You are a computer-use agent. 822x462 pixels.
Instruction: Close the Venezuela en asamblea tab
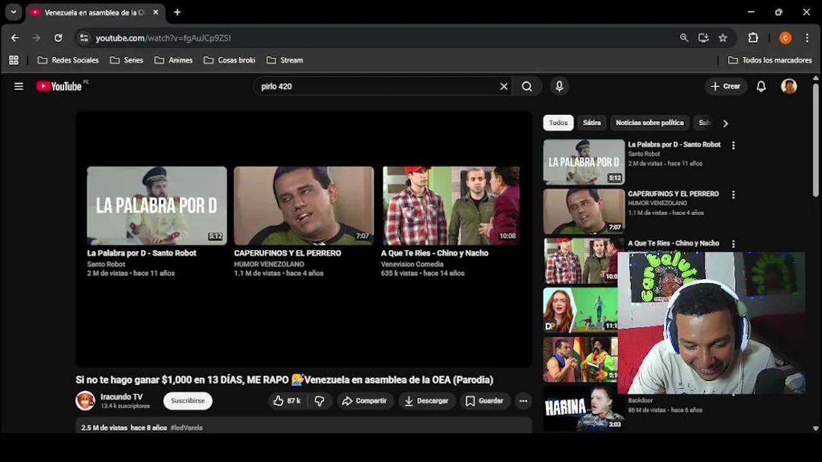[155, 12]
